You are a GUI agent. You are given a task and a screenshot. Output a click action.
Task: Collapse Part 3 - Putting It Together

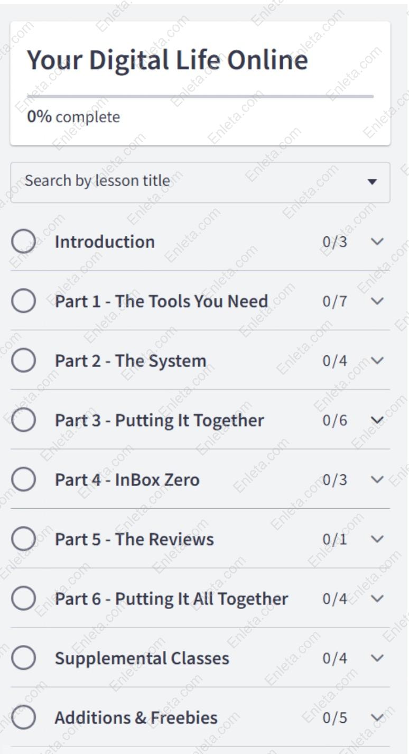pos(378,419)
